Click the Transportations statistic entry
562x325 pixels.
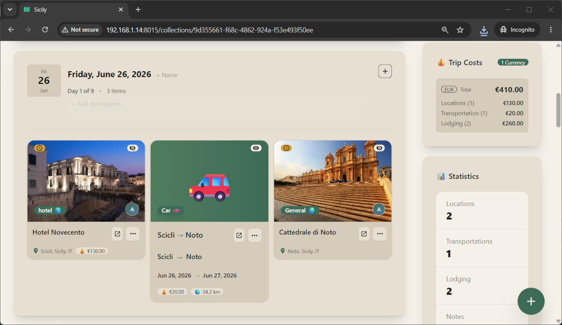[x=482, y=248]
